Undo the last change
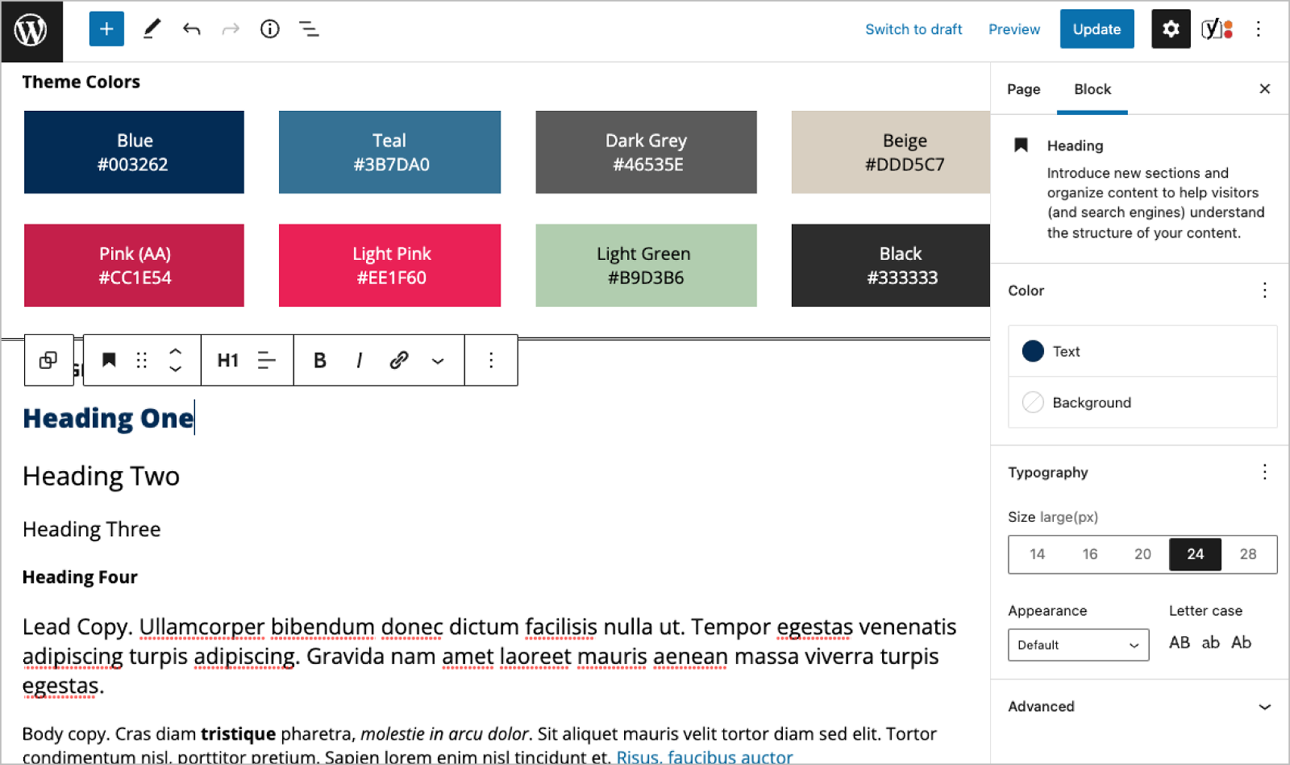1290x765 pixels. tap(191, 29)
